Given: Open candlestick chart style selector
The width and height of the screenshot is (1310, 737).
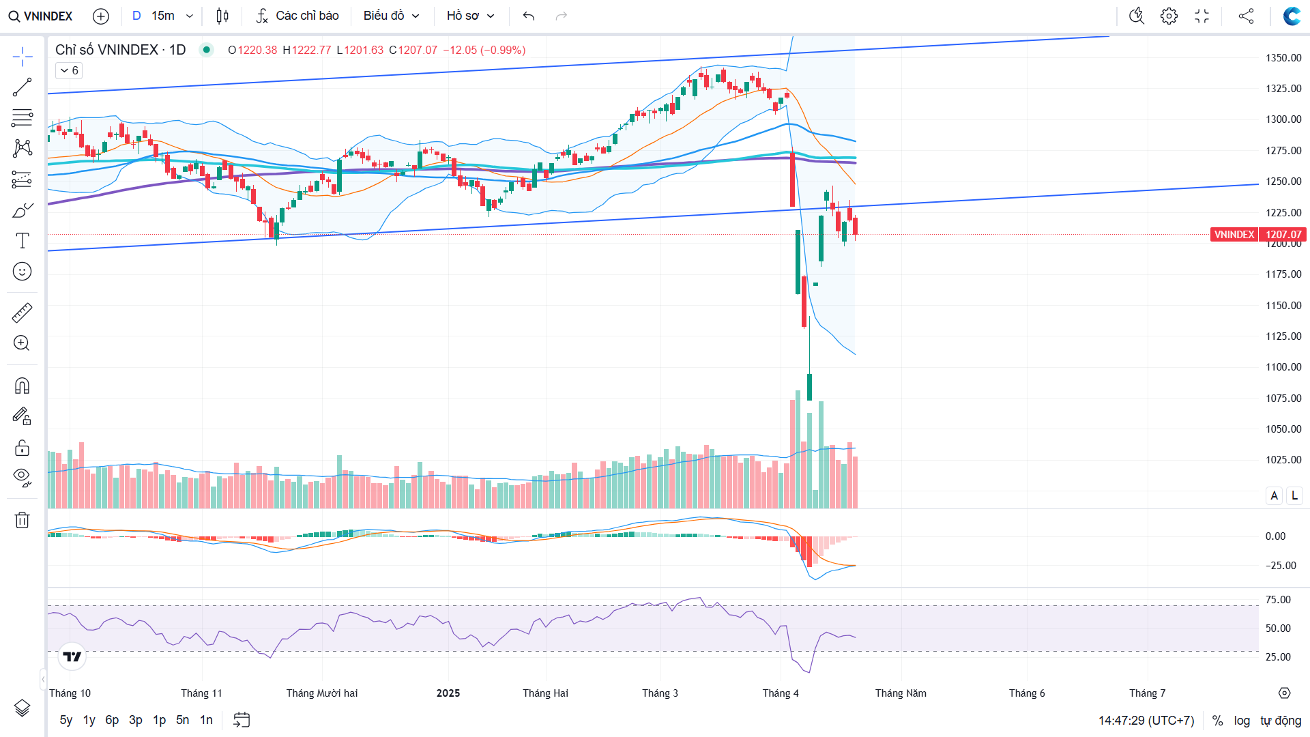Looking at the screenshot, I should point(222,16).
